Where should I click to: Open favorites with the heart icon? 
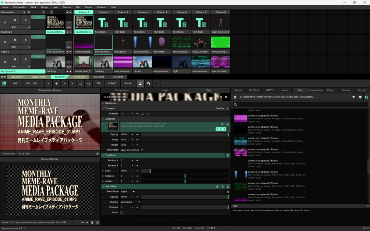click(x=360, y=97)
